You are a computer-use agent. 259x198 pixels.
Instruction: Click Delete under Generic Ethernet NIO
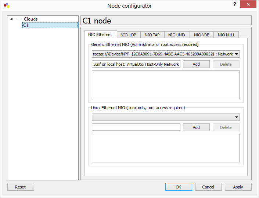[226, 64]
